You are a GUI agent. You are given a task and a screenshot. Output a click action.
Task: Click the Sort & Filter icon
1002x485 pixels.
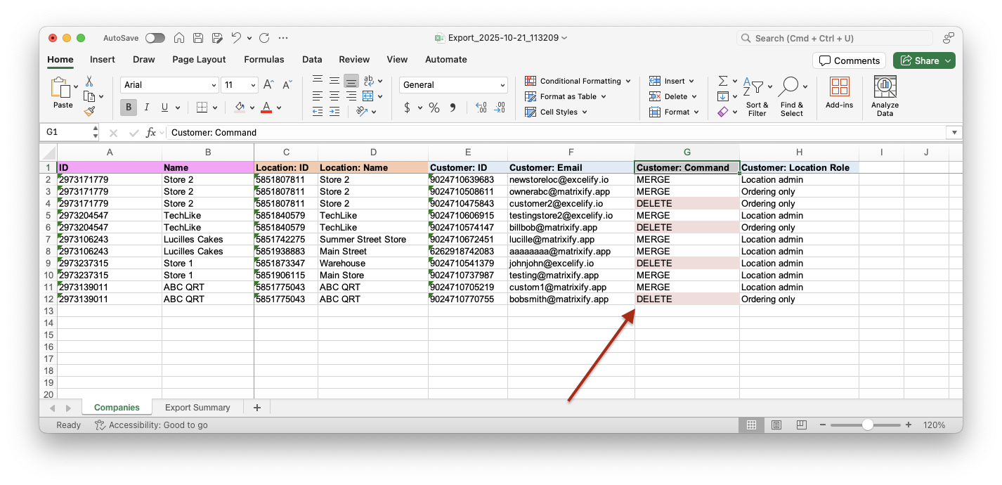coord(754,87)
